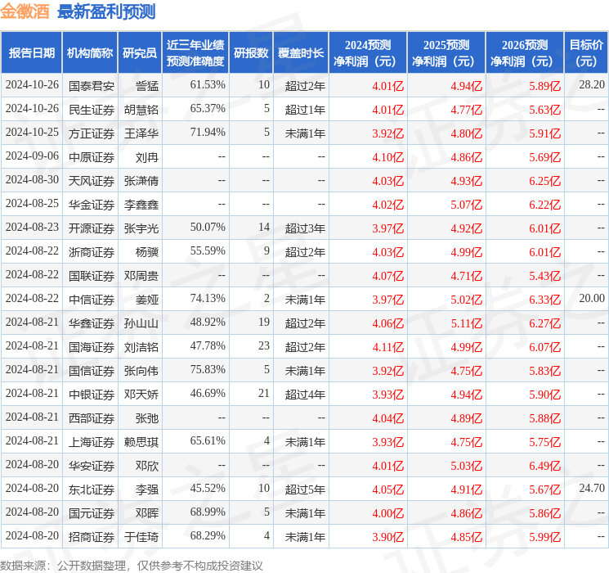The height and width of the screenshot is (573, 609).
Task: Select institution 国元证券
Action: 92,513
